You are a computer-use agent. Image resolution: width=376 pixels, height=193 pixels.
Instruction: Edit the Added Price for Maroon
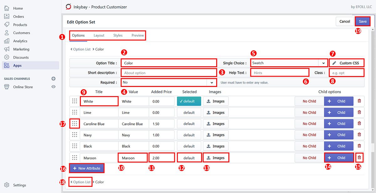(162, 157)
